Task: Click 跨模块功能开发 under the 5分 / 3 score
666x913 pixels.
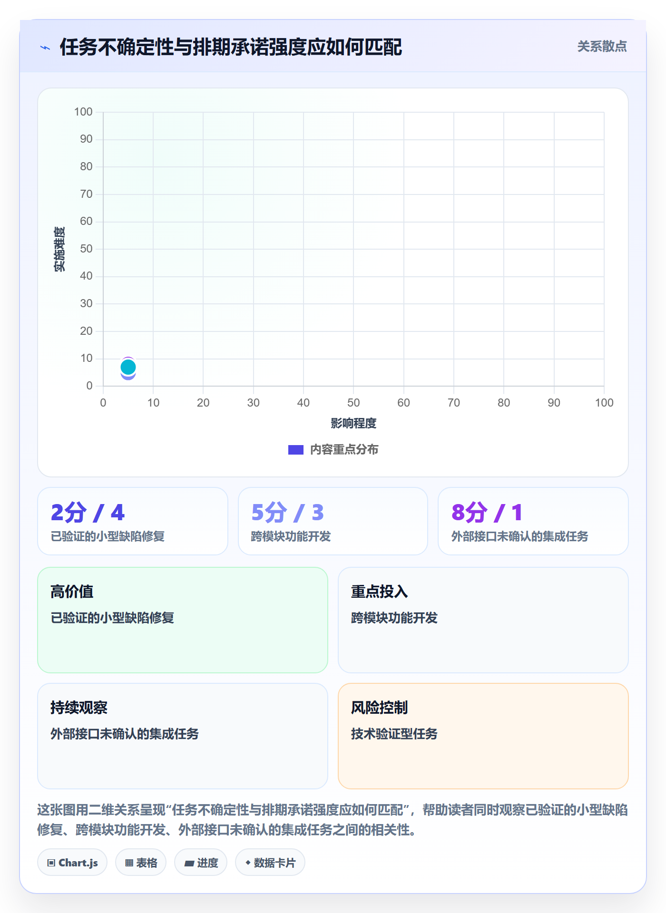Action: (x=291, y=536)
